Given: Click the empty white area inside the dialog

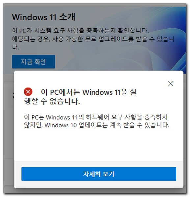Looking at the screenshot, I should pyautogui.click(x=98, y=144).
